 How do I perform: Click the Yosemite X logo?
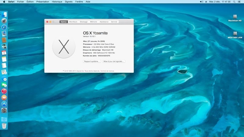(64, 47)
